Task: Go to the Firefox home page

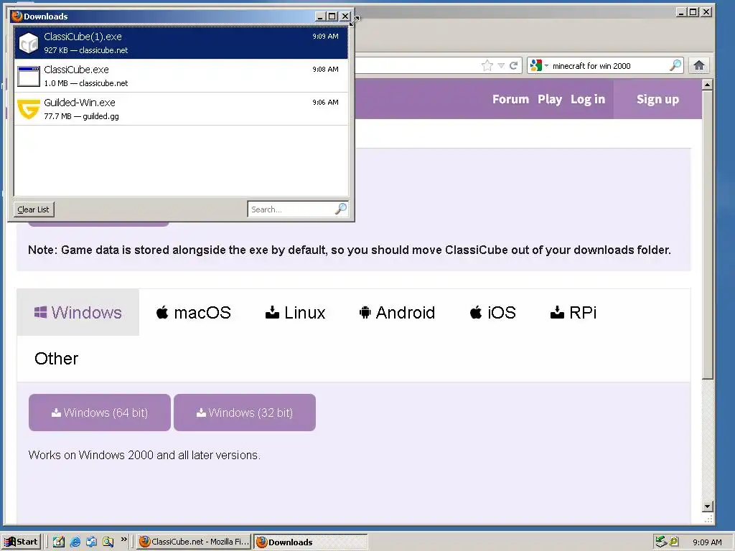Action: pyautogui.click(x=699, y=65)
